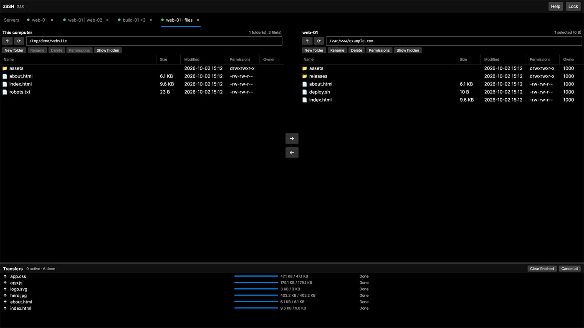Toggle Show hidden in This computer pane
This screenshot has height=328, width=584.
(x=108, y=50)
